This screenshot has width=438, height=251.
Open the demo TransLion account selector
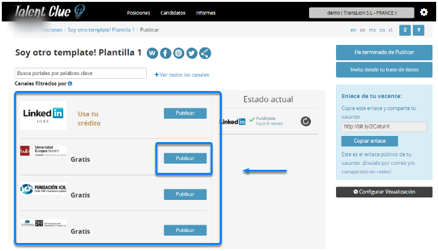(x=361, y=13)
